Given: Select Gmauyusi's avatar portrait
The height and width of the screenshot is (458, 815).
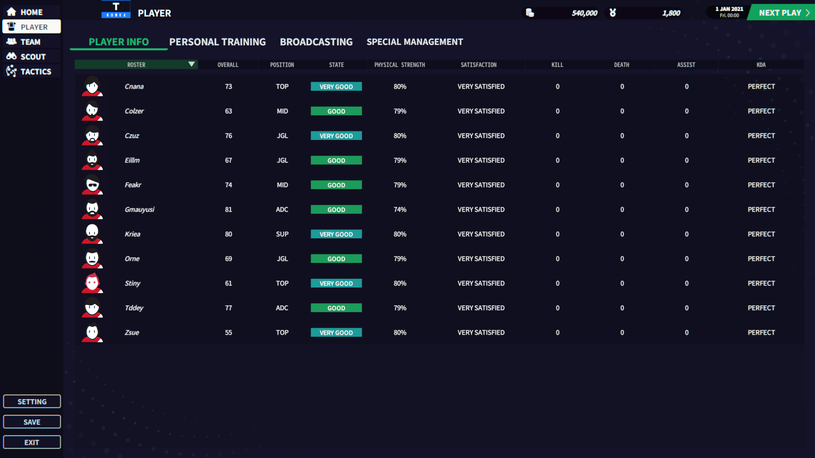Looking at the screenshot, I should tap(92, 209).
